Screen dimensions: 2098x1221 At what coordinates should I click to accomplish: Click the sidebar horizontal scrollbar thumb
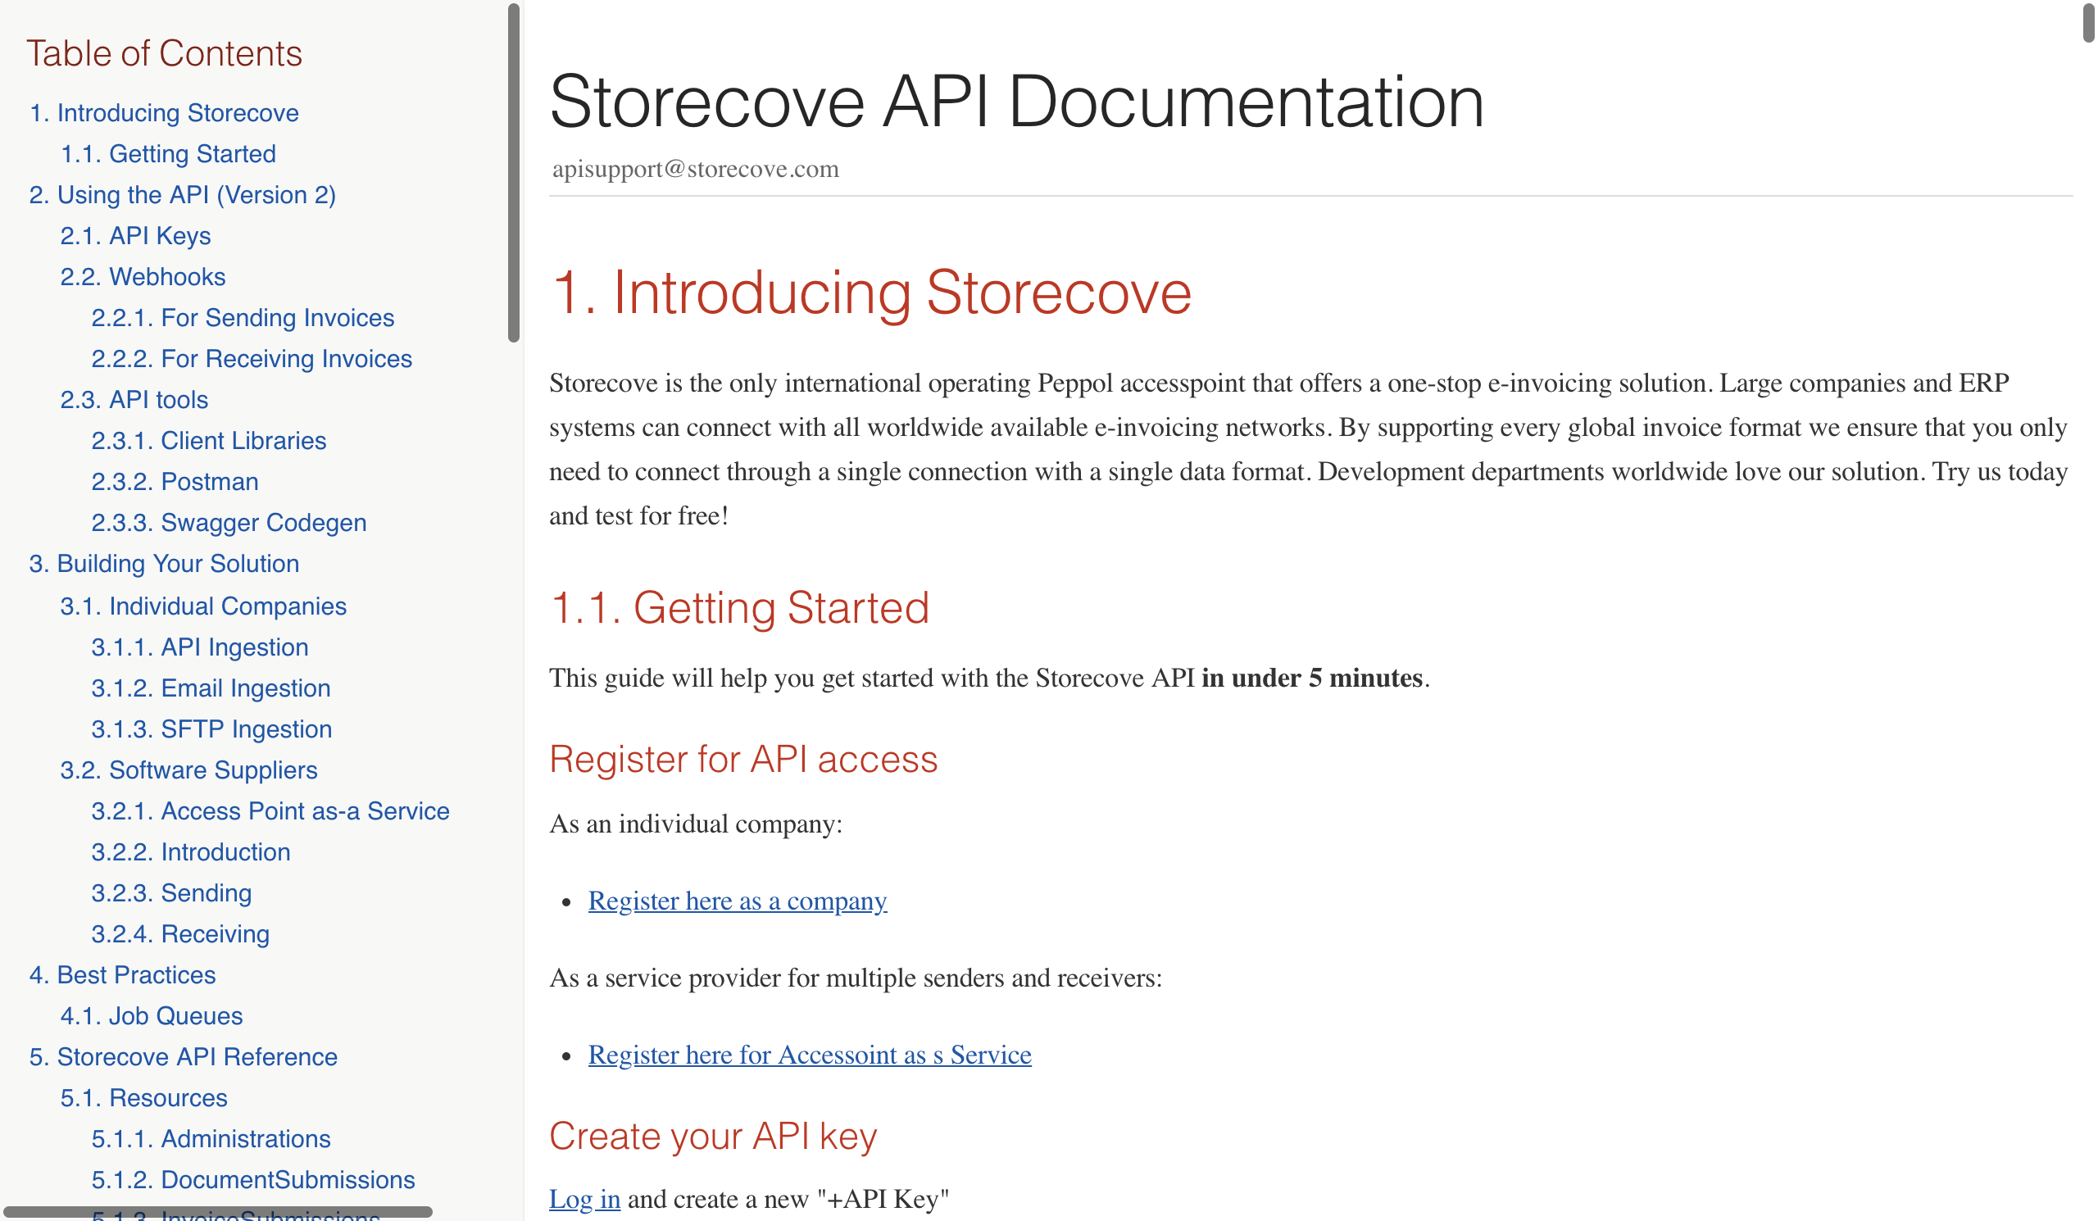tap(218, 1212)
